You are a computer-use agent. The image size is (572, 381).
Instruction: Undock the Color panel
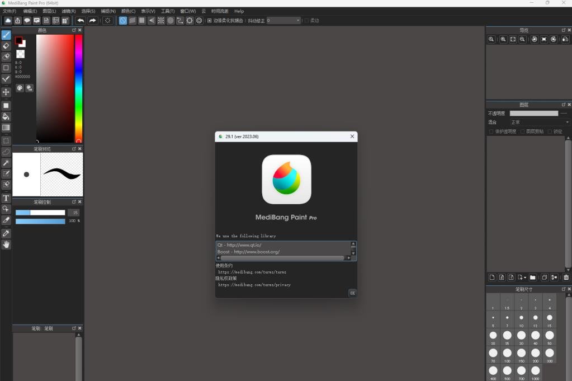pos(74,30)
